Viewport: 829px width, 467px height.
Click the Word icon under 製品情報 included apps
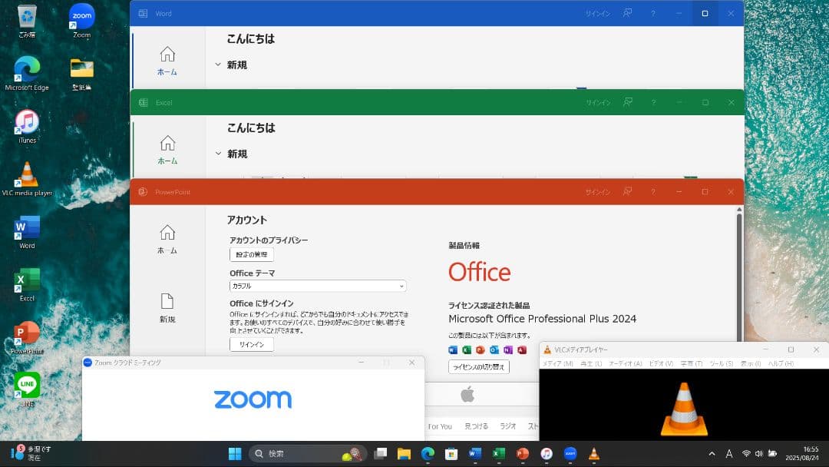coord(453,349)
